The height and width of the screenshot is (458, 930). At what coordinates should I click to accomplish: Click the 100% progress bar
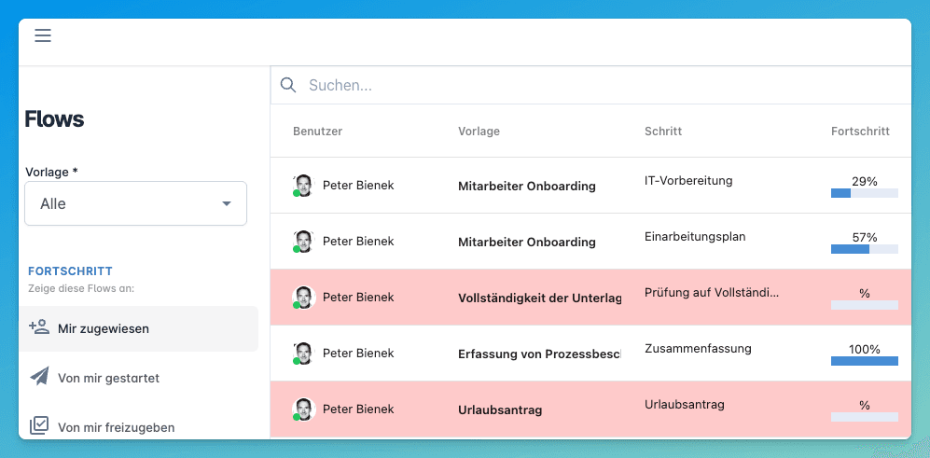[864, 361]
